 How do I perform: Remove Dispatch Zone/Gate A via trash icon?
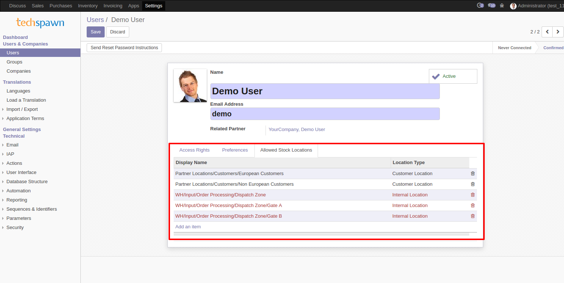473,206
